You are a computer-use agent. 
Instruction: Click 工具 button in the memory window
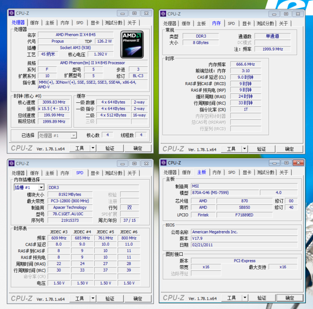pos(231,149)
